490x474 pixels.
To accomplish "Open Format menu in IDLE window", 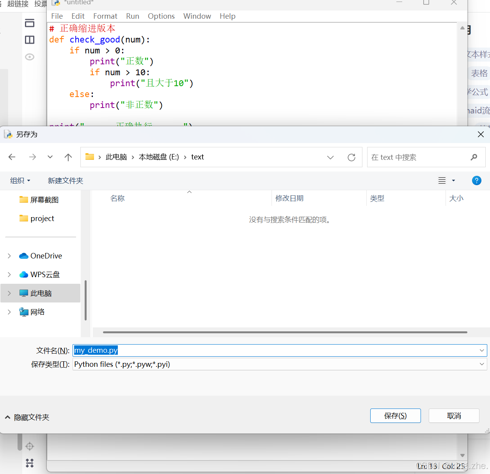I will tap(105, 16).
